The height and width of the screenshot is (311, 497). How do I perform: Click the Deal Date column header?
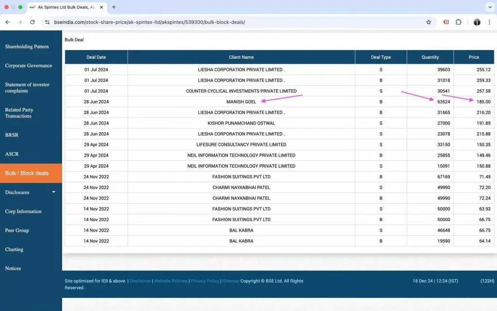96,57
